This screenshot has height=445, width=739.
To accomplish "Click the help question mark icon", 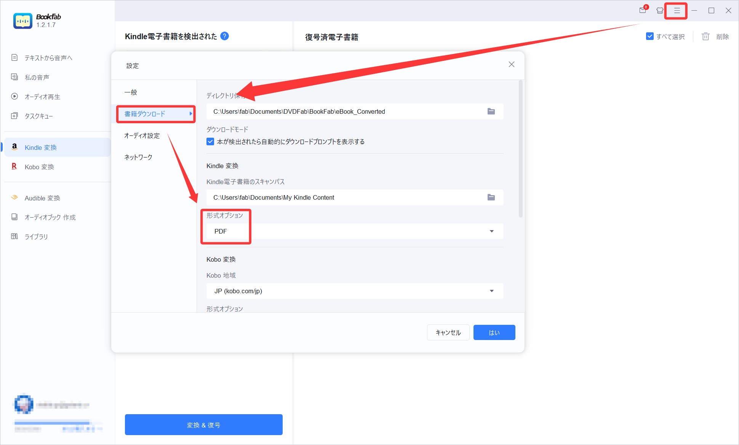I will (225, 36).
